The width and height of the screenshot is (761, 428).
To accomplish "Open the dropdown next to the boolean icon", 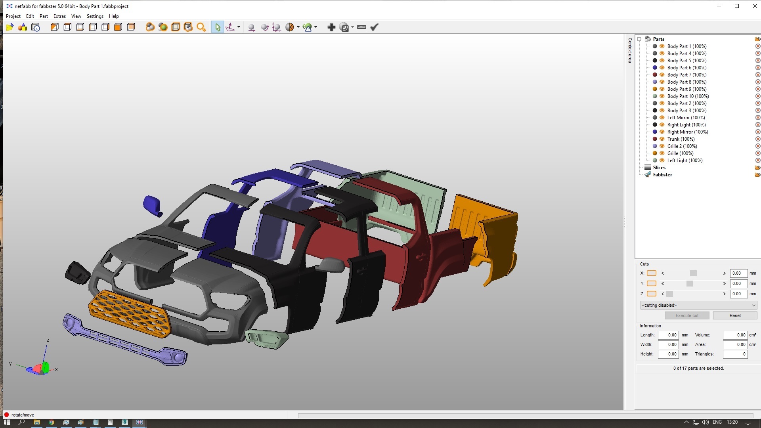I will 352,27.
